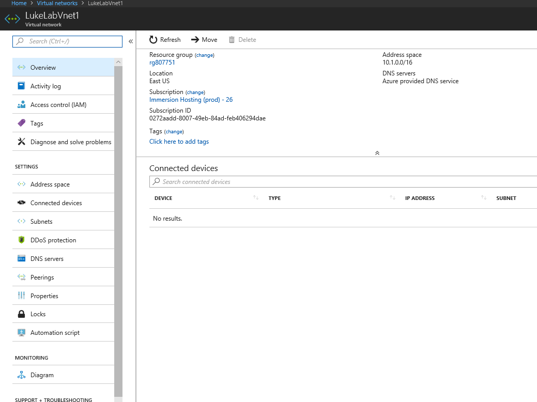Image resolution: width=537 pixels, height=402 pixels.
Task: Open the Locks settings item
Action: click(x=64, y=314)
